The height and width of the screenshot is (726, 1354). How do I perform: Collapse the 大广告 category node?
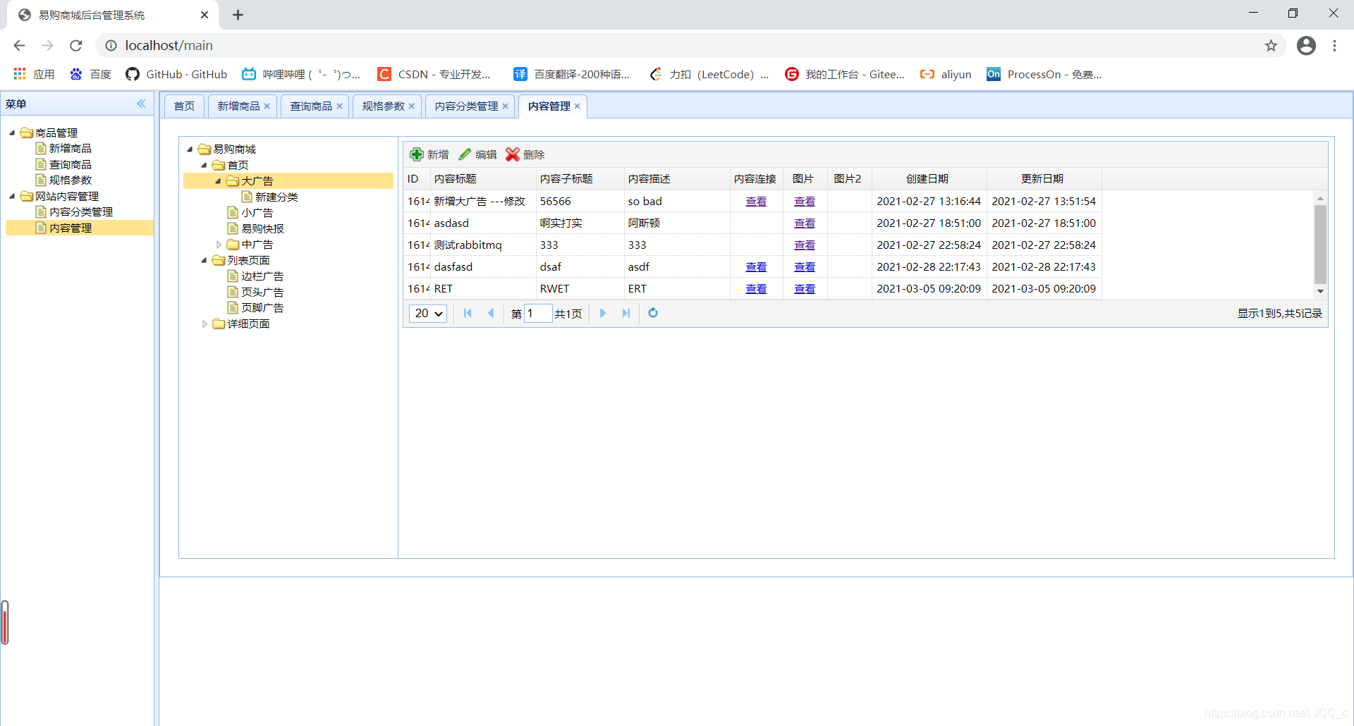pyautogui.click(x=218, y=181)
